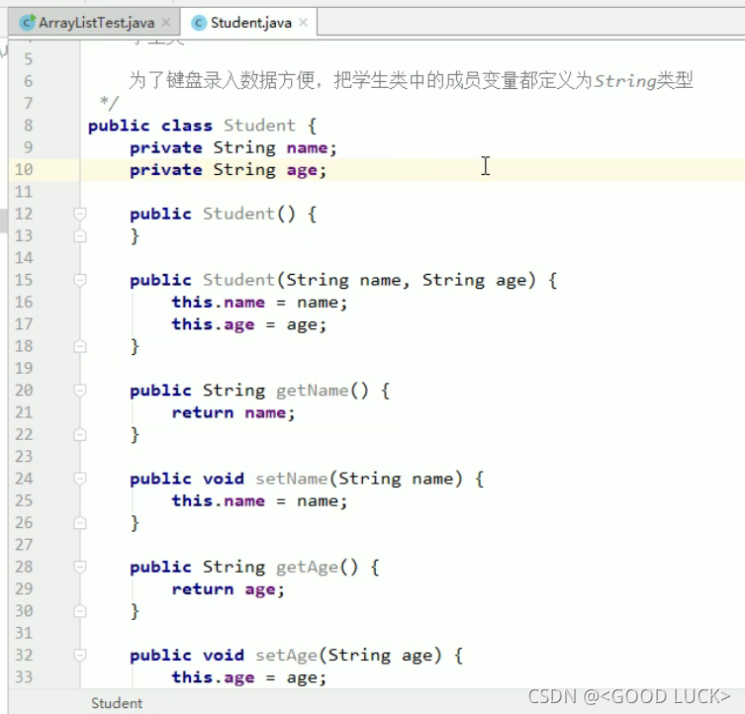Viewport: 745px width, 714px height.
Task: Select the Student.java tab
Action: [x=249, y=23]
